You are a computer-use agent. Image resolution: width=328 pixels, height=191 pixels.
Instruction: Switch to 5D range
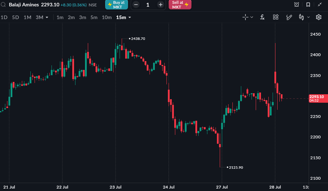pyautogui.click(x=16, y=17)
